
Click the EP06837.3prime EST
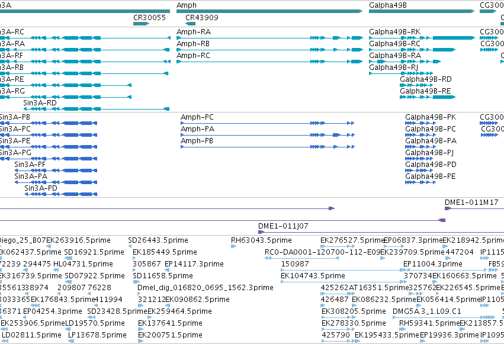(394, 246)
